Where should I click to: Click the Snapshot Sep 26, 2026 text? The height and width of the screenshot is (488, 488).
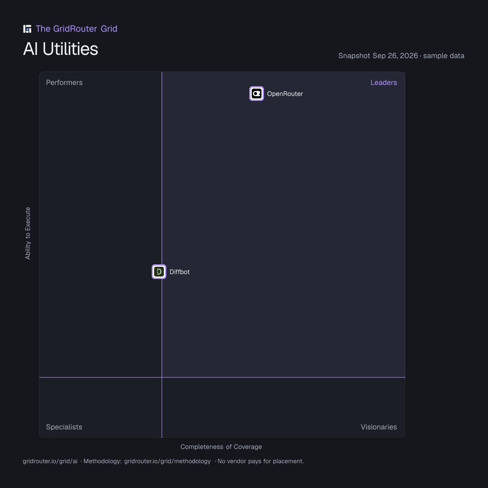tap(378, 56)
